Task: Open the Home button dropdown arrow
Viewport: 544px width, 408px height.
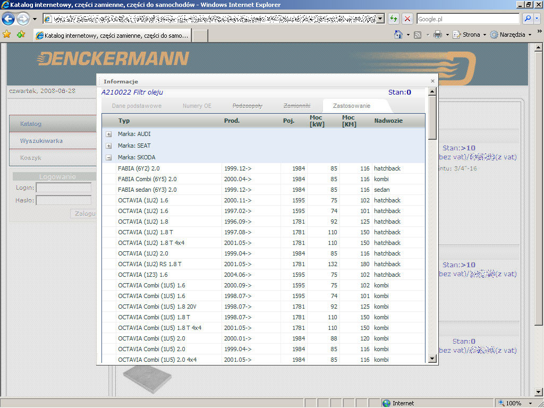Action: pos(408,35)
